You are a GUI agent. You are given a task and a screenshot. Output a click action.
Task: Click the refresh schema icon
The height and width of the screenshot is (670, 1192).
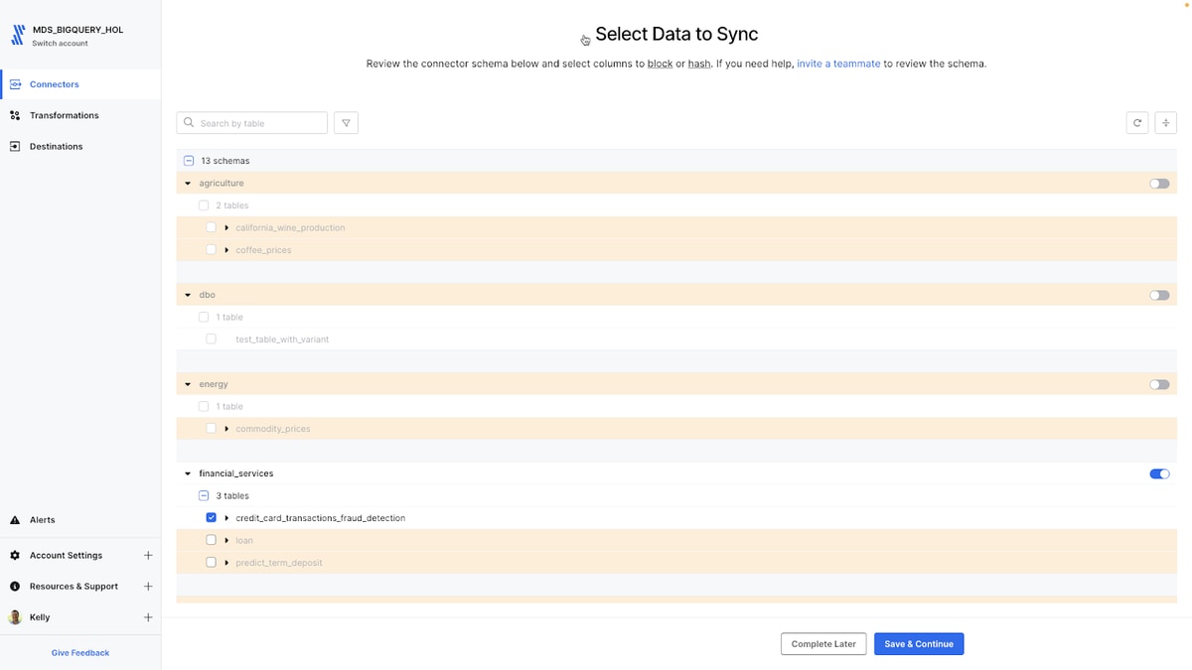coord(1138,123)
